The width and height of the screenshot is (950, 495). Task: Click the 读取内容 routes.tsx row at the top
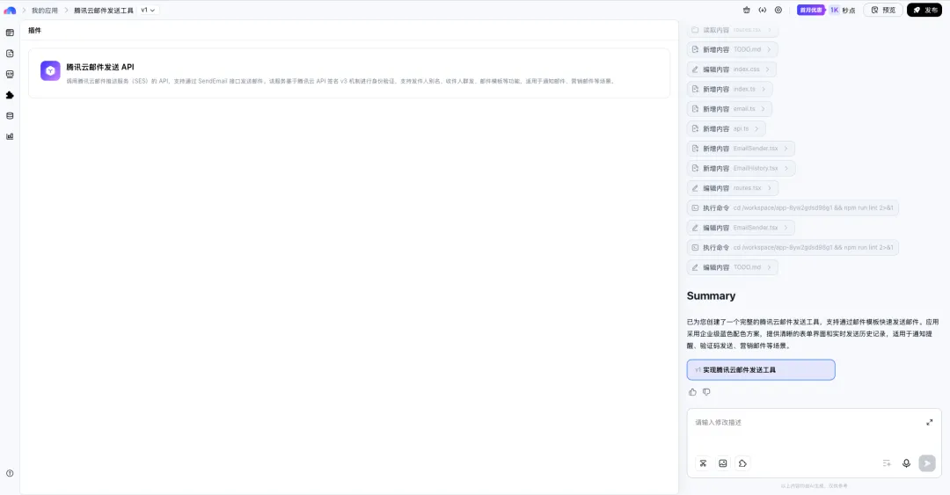click(733, 30)
